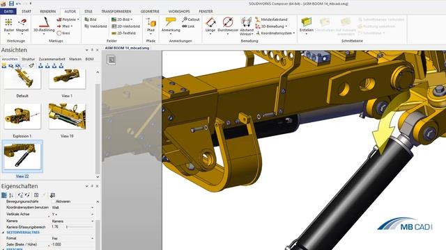Switch to the FENSTER ribbon tab
The width and height of the screenshot is (446, 250).
(x=206, y=11)
